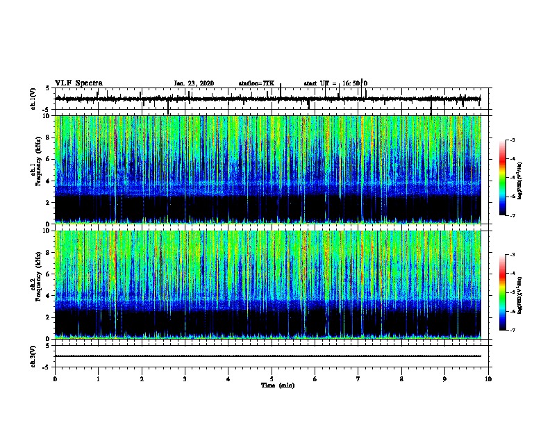This screenshot has width=550, height=425.
Task: Click the "station=ITK" header label
Action: pos(256,83)
